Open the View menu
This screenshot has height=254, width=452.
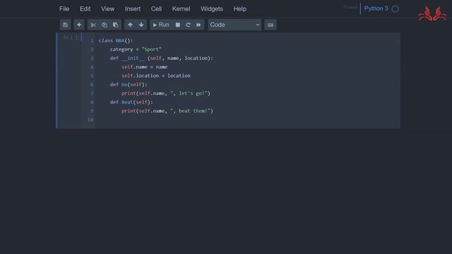(107, 9)
